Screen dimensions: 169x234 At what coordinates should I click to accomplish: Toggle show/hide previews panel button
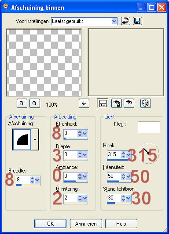coord(103,103)
